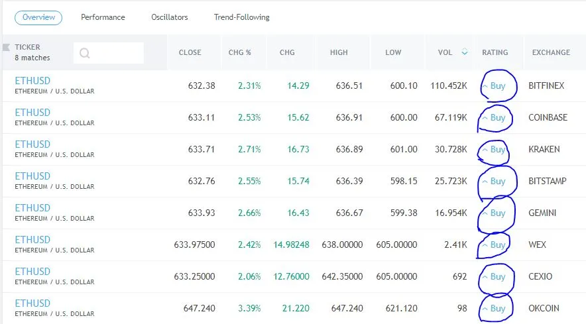
Task: Click the high value 642.35000
Action: 342,276
